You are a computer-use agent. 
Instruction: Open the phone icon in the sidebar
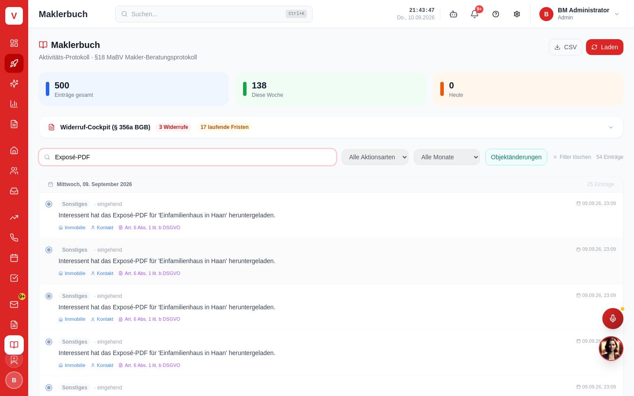coord(14,238)
